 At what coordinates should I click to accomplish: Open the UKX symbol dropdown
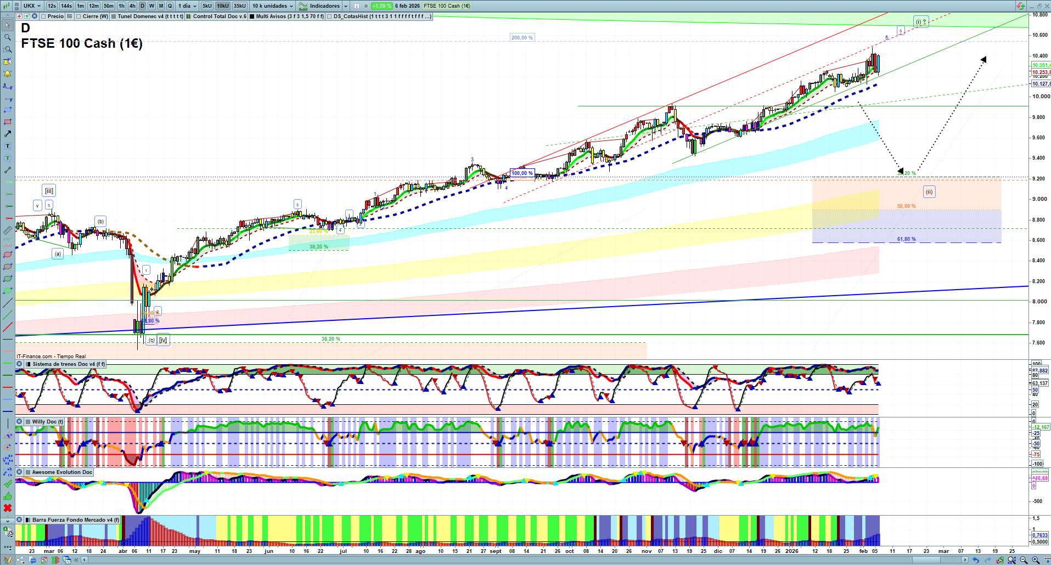point(32,6)
